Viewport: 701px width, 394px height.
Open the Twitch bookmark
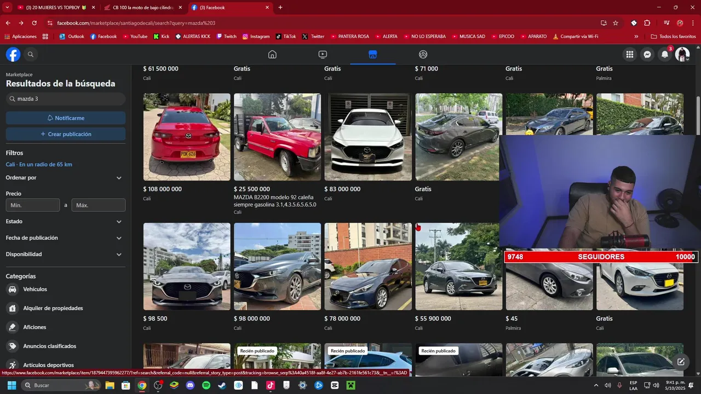coord(226,37)
